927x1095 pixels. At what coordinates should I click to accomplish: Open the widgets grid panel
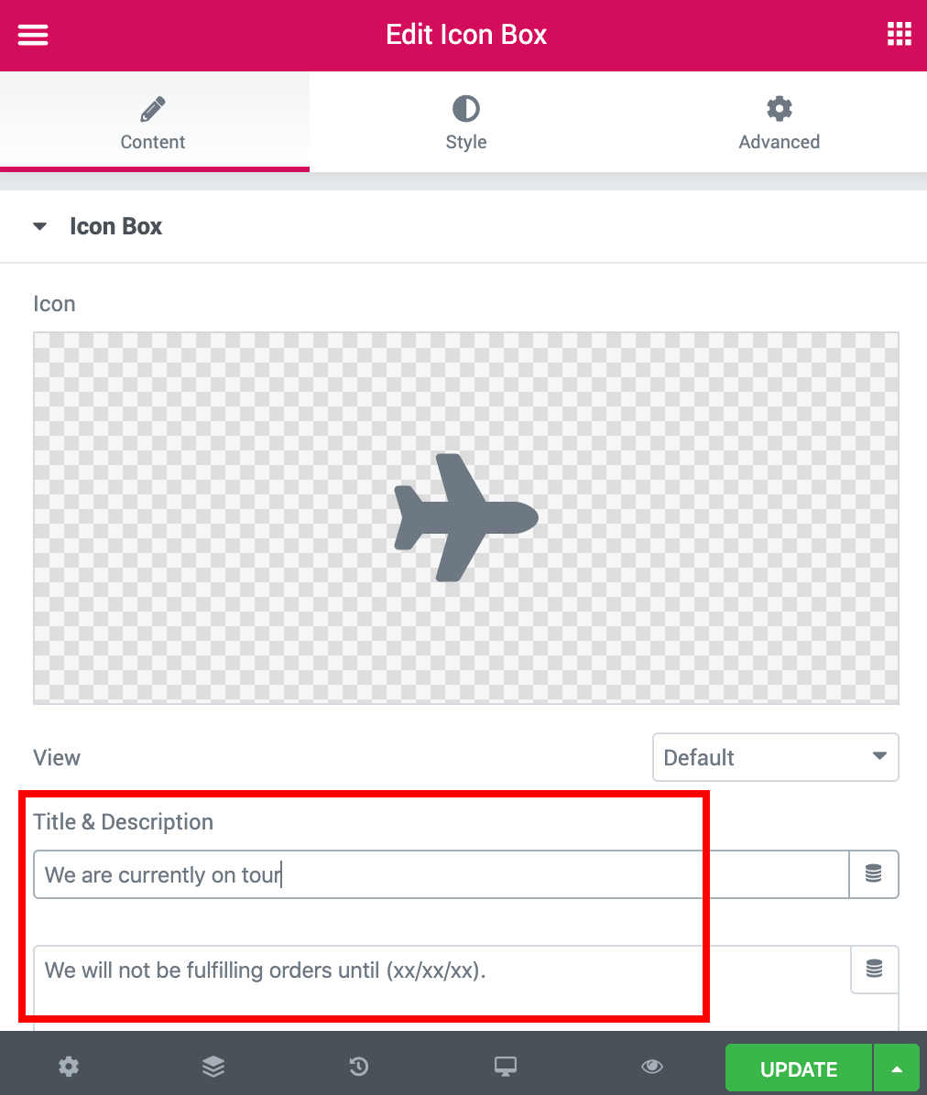click(899, 34)
